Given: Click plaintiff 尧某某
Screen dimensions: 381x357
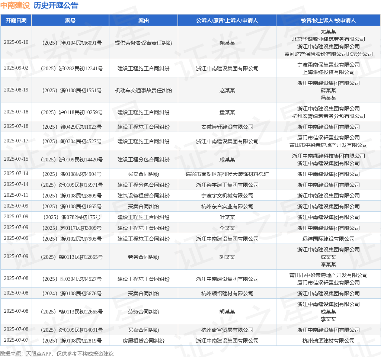Looking at the screenshot, I should 227,43.
